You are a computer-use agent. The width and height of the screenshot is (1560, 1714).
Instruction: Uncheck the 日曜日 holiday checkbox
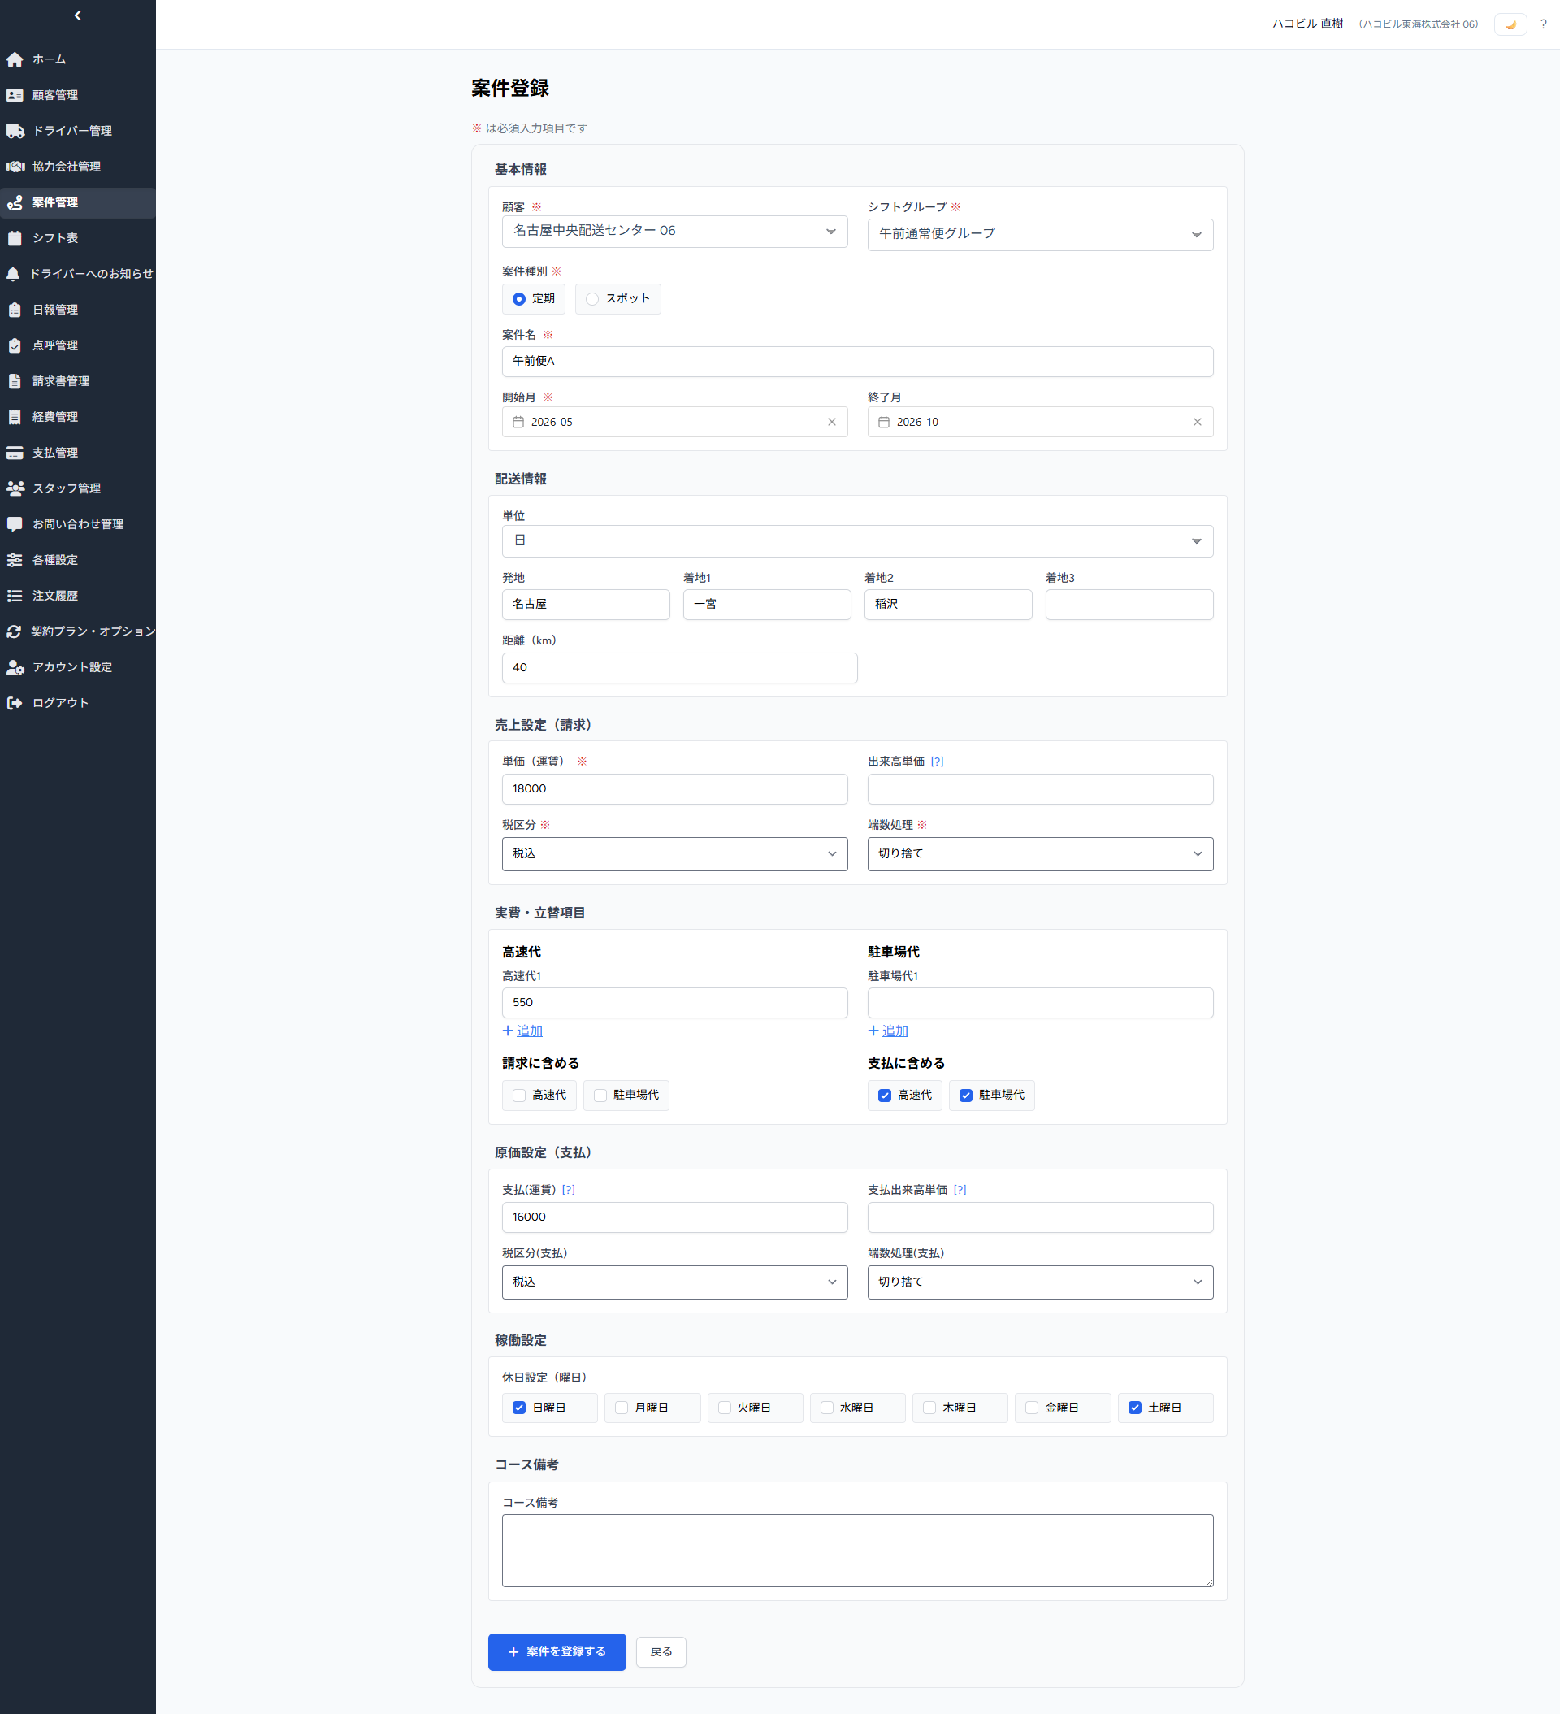pos(518,1408)
